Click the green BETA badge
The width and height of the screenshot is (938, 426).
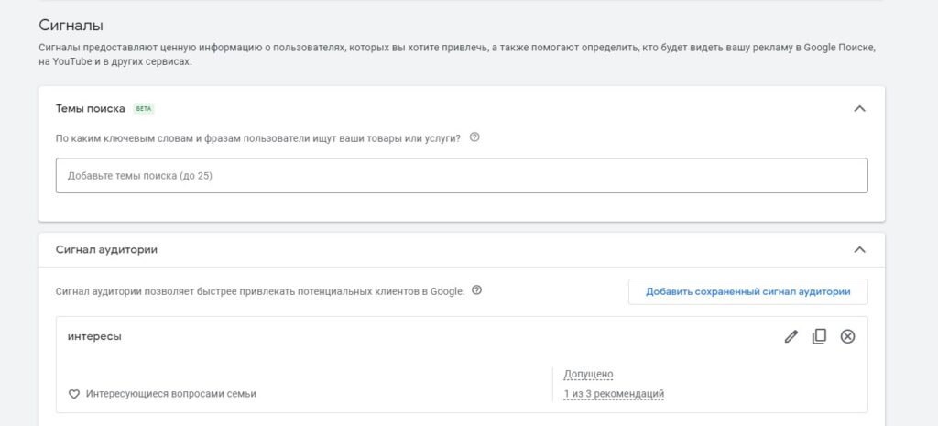144,108
